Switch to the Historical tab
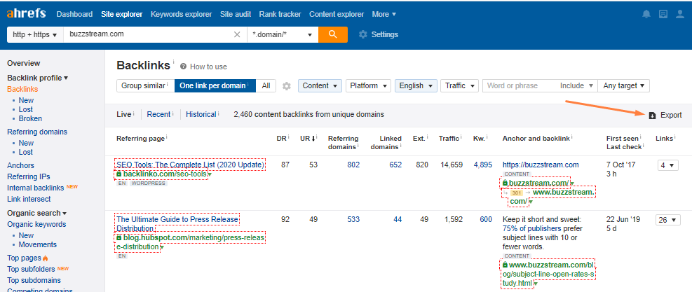Viewport: 692px width, 292px height. (x=201, y=114)
